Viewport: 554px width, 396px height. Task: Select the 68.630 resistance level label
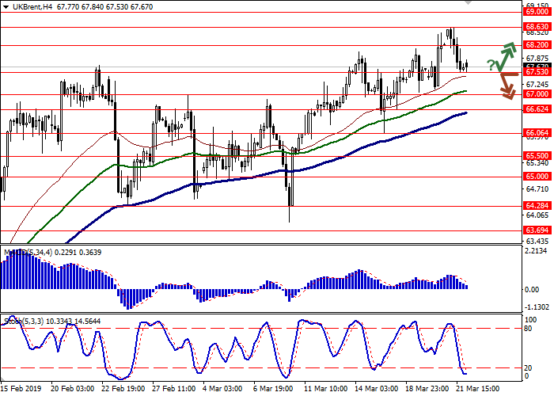coord(536,26)
